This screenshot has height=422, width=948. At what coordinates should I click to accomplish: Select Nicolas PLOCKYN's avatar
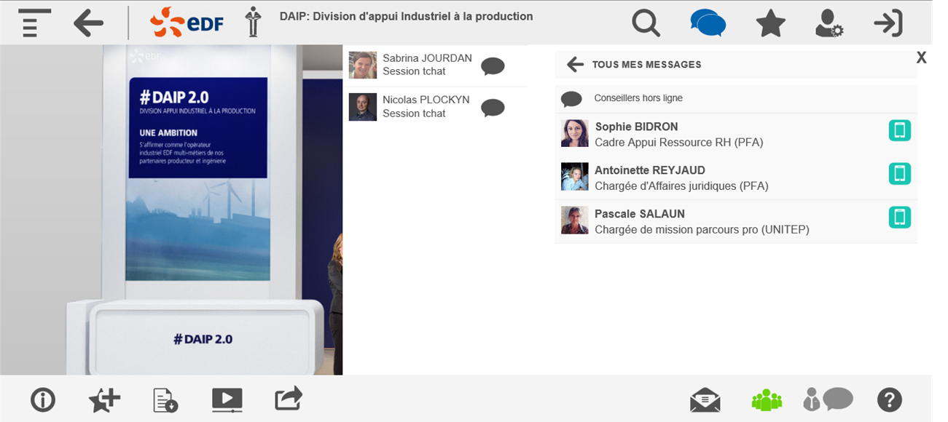(363, 107)
